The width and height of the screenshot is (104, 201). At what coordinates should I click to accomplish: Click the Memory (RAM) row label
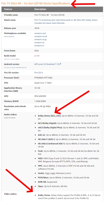11,101
